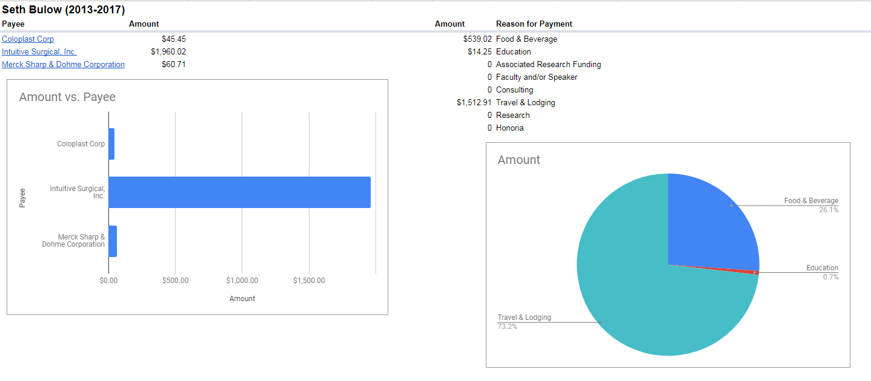
Task: Select the Education 0.7% pie label
Action: click(x=822, y=272)
